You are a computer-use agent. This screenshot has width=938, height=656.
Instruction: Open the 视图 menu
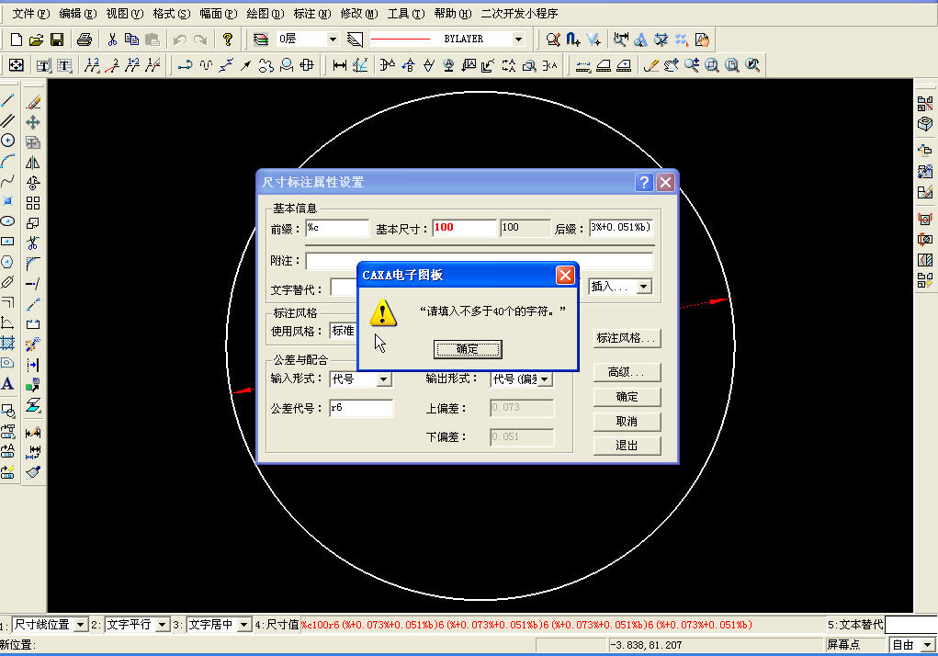(124, 13)
